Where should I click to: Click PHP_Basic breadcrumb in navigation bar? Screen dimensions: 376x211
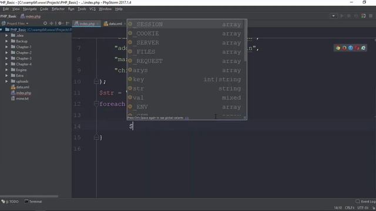8,16
